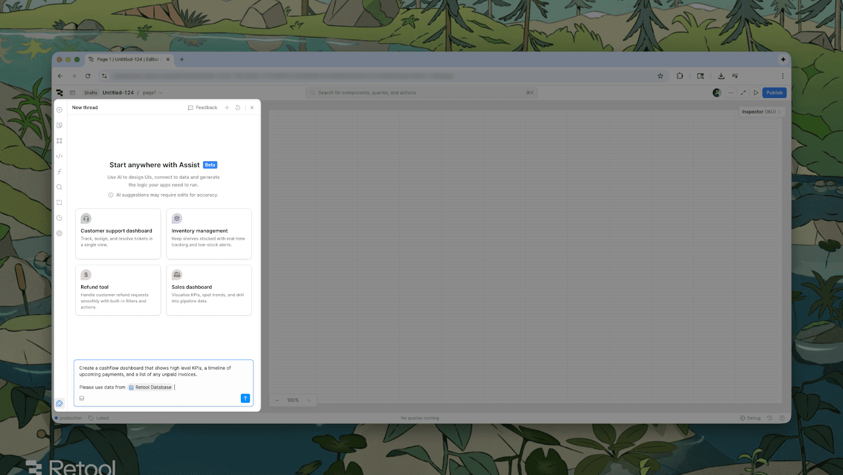Expand the Inspector panel

[761, 112]
